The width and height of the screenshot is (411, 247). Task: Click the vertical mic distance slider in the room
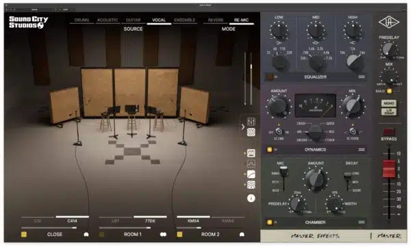[251, 78]
